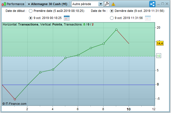171x113 pixels.
Task: Click the bold 10 x-axis label
Action: click(129, 109)
